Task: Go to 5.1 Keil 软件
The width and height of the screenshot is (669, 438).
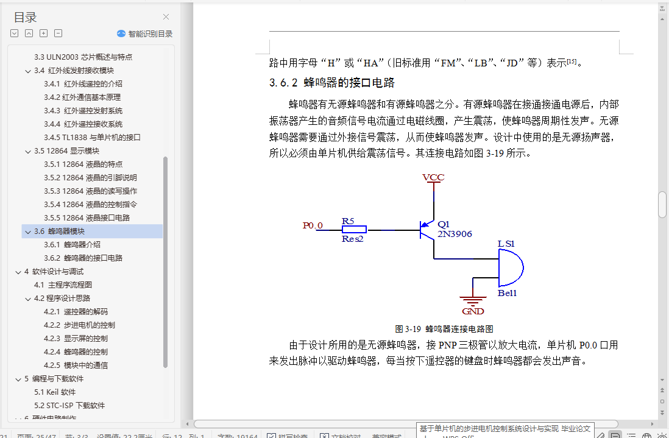Action: (x=55, y=392)
